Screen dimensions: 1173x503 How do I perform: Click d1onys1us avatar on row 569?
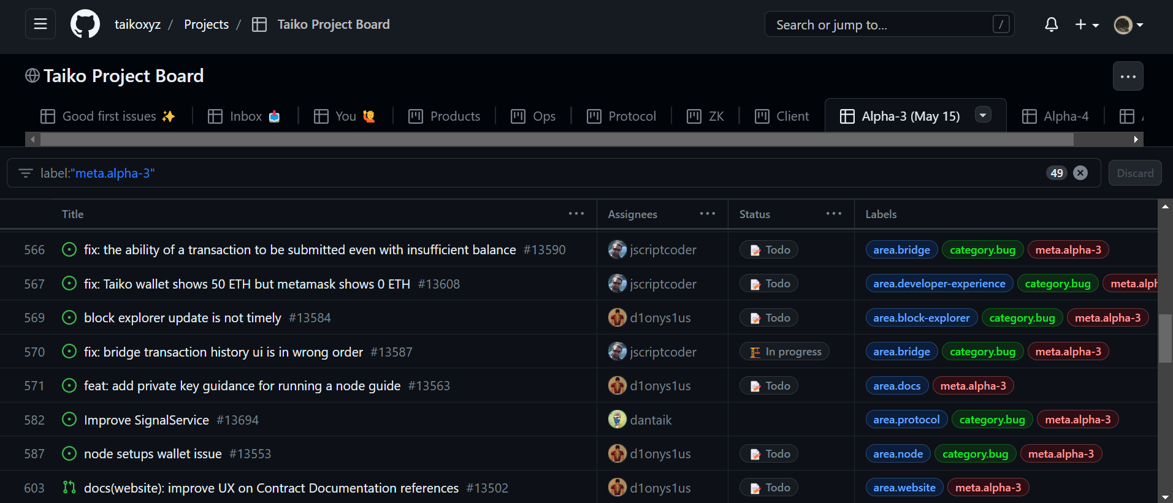[x=617, y=317]
